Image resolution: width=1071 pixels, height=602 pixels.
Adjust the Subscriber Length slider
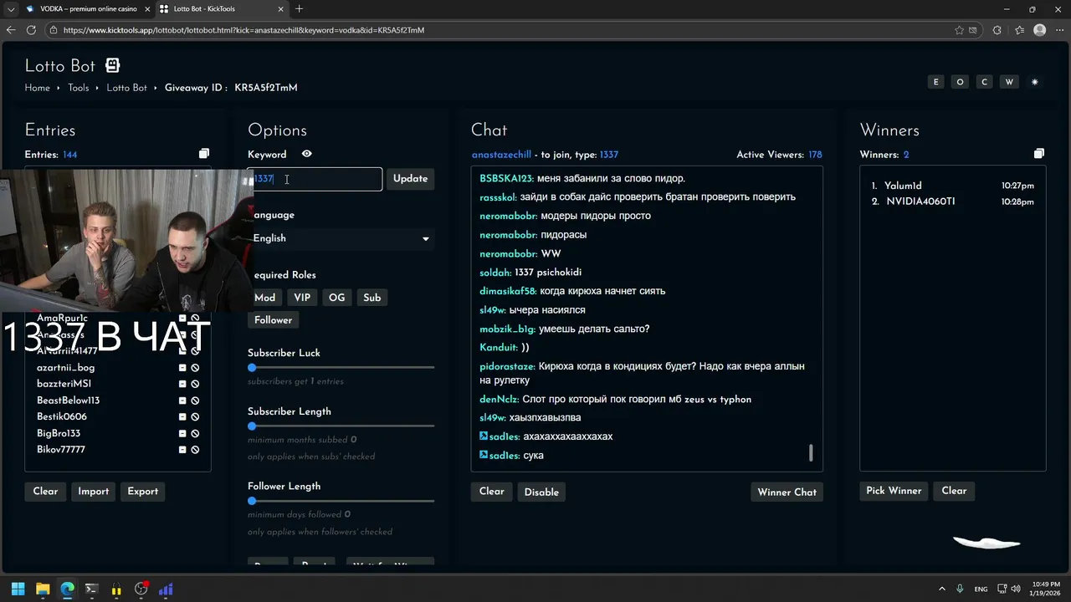tap(341, 426)
